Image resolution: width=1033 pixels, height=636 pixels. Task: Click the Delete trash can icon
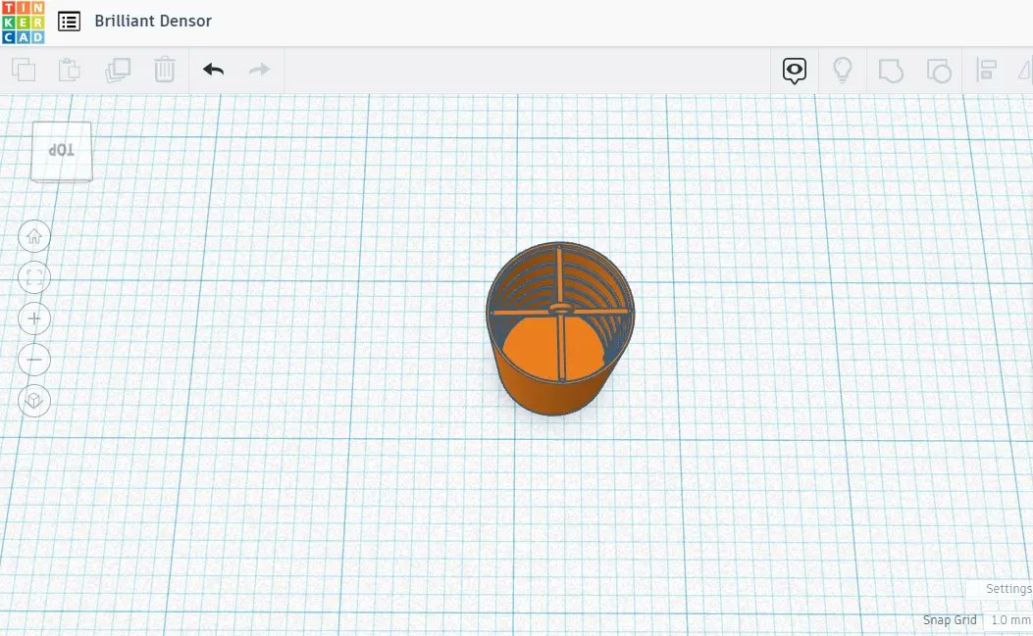pyautogui.click(x=164, y=70)
